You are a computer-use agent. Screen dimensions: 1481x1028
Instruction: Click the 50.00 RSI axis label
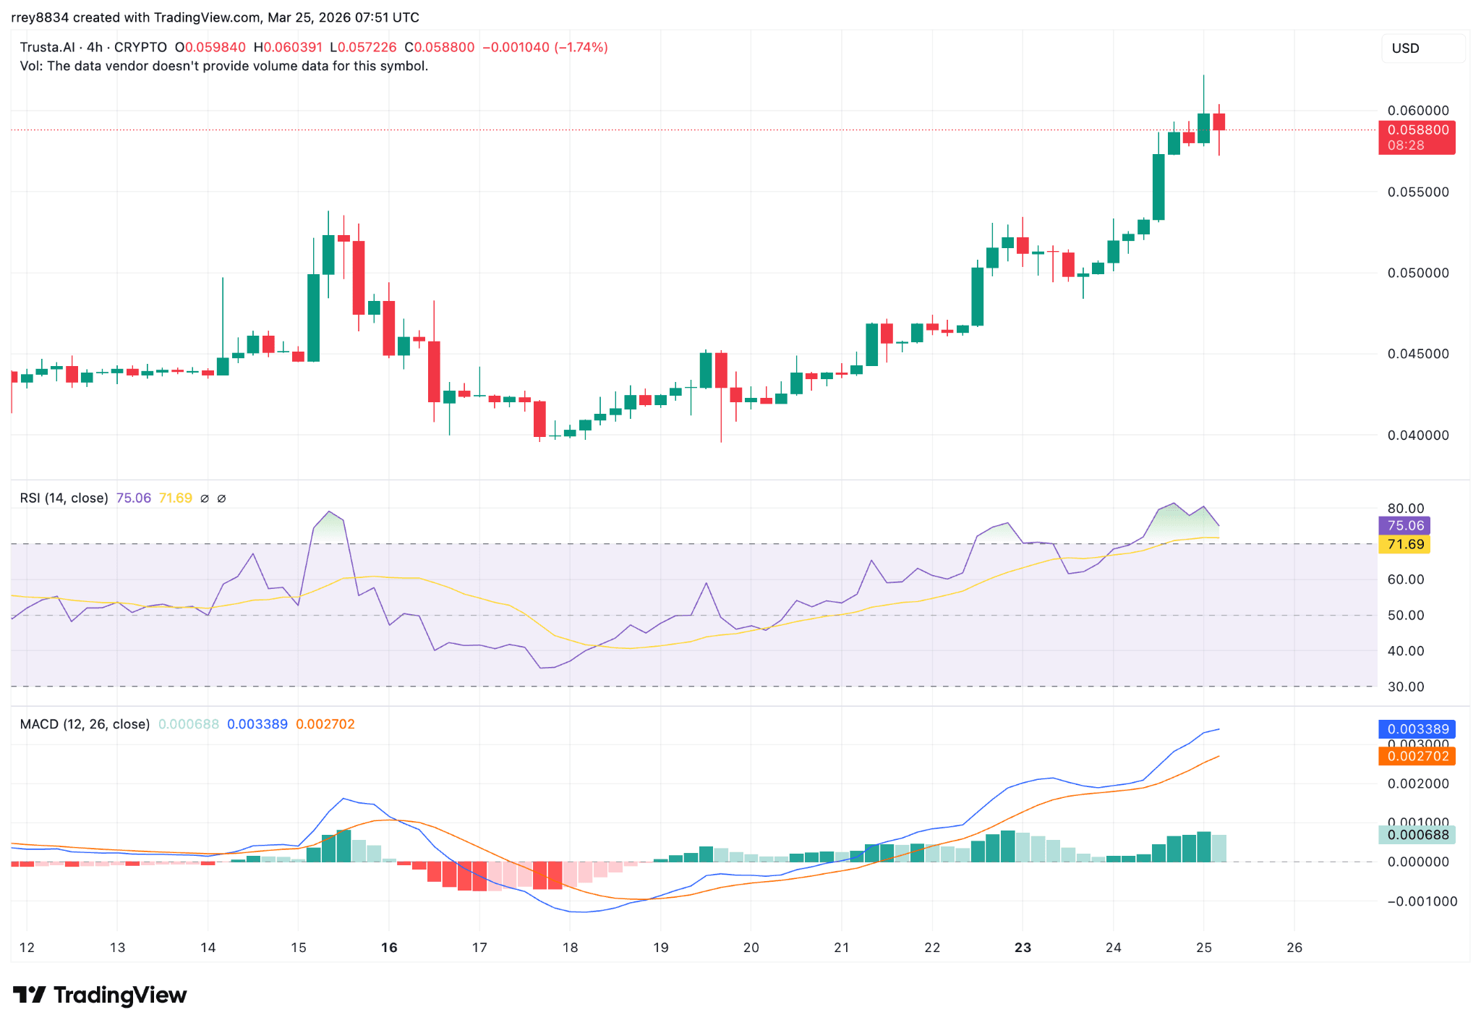(1406, 615)
